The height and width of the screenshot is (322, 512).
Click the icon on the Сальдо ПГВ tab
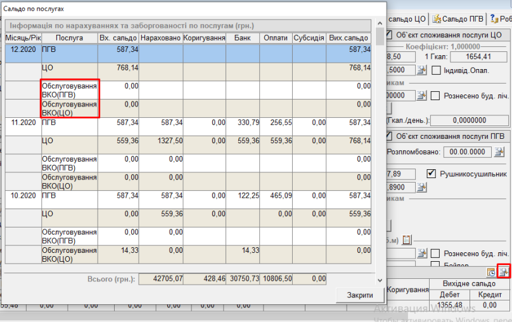437,18
